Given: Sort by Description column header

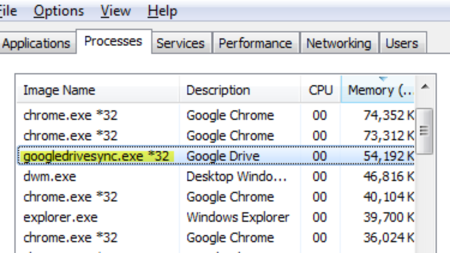Looking at the screenshot, I should point(218,90).
